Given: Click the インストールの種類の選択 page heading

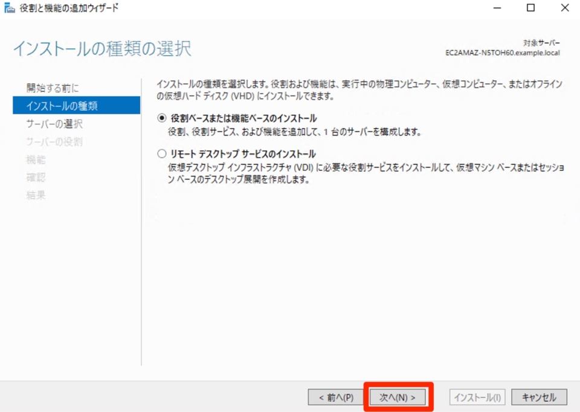Looking at the screenshot, I should coord(102,49).
